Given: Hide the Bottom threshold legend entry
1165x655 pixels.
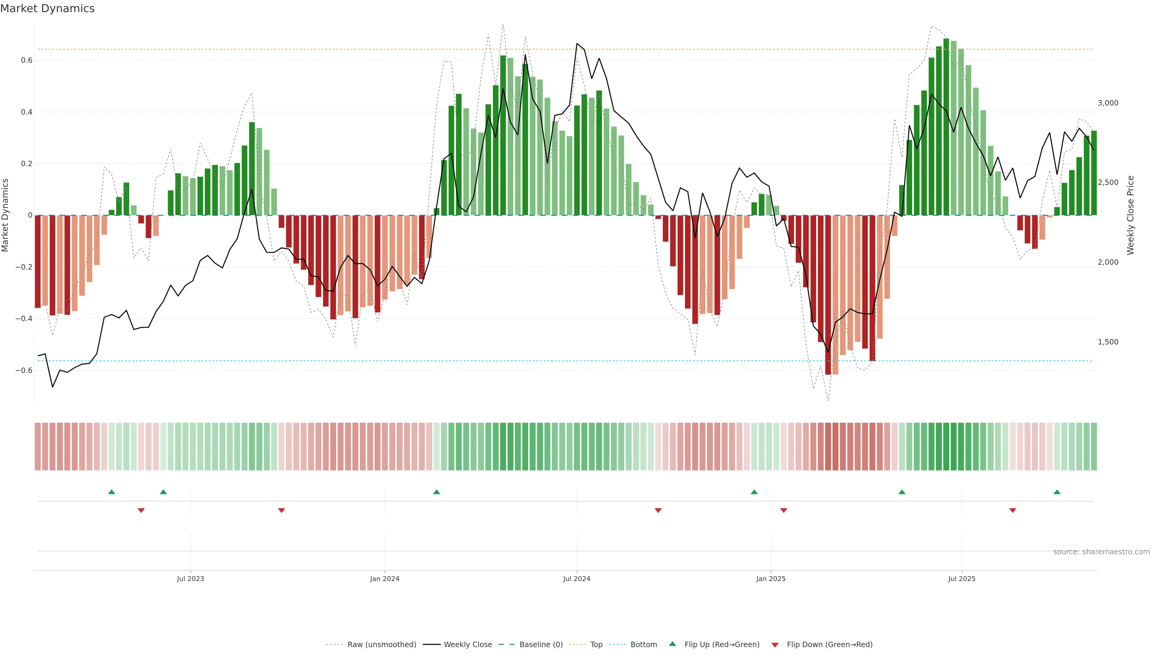Looking at the screenshot, I should (643, 645).
